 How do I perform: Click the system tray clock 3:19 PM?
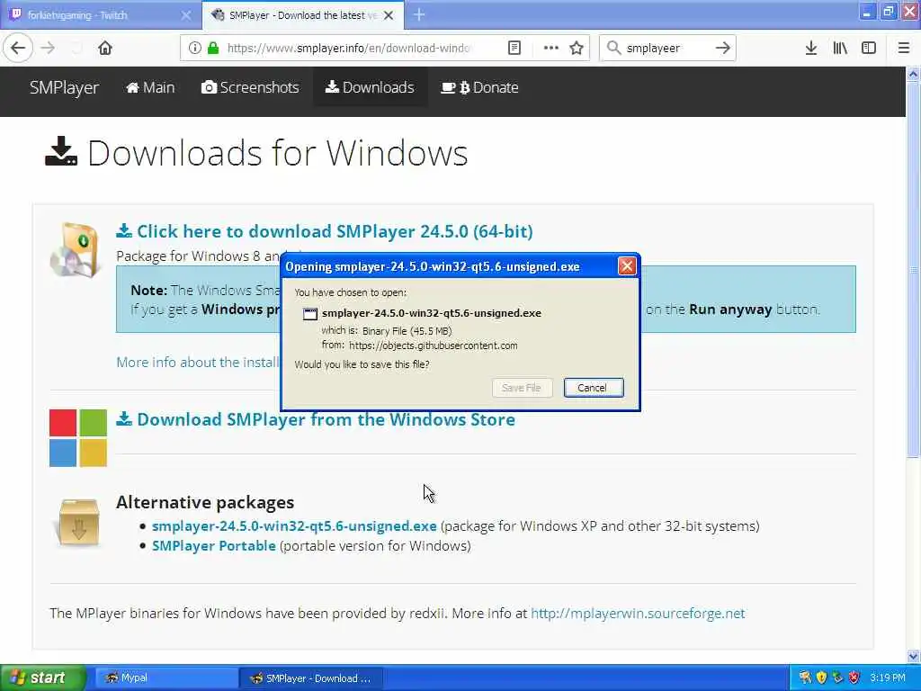888,678
